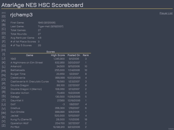This screenshot has width=174, height=130.
Task: Filter players by letter [J]
Action: (x=4, y=58)
